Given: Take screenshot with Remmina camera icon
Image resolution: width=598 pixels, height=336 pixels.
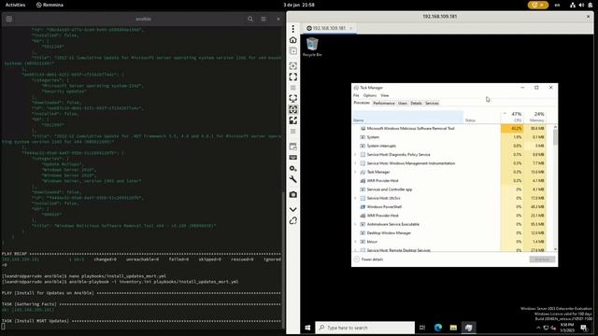Looking at the screenshot, I should (292, 195).
